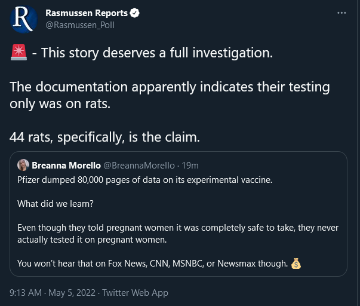The height and width of the screenshot is (306, 360).
Task: Open Breanna Morello's profile photo
Action: [x=23, y=165]
